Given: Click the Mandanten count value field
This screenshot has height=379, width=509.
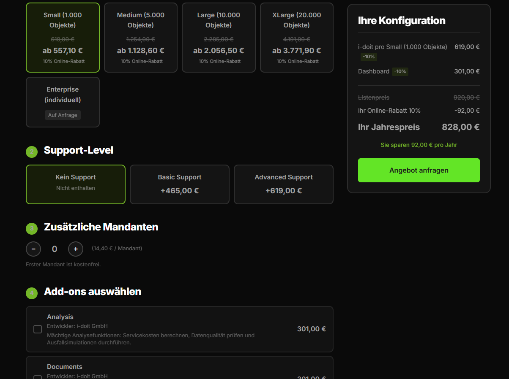Looking at the screenshot, I should coord(55,249).
